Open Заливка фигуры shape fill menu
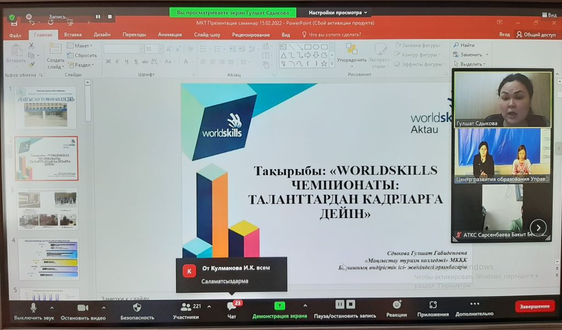Screen dimensions: 562x330 pyautogui.click(x=419, y=45)
